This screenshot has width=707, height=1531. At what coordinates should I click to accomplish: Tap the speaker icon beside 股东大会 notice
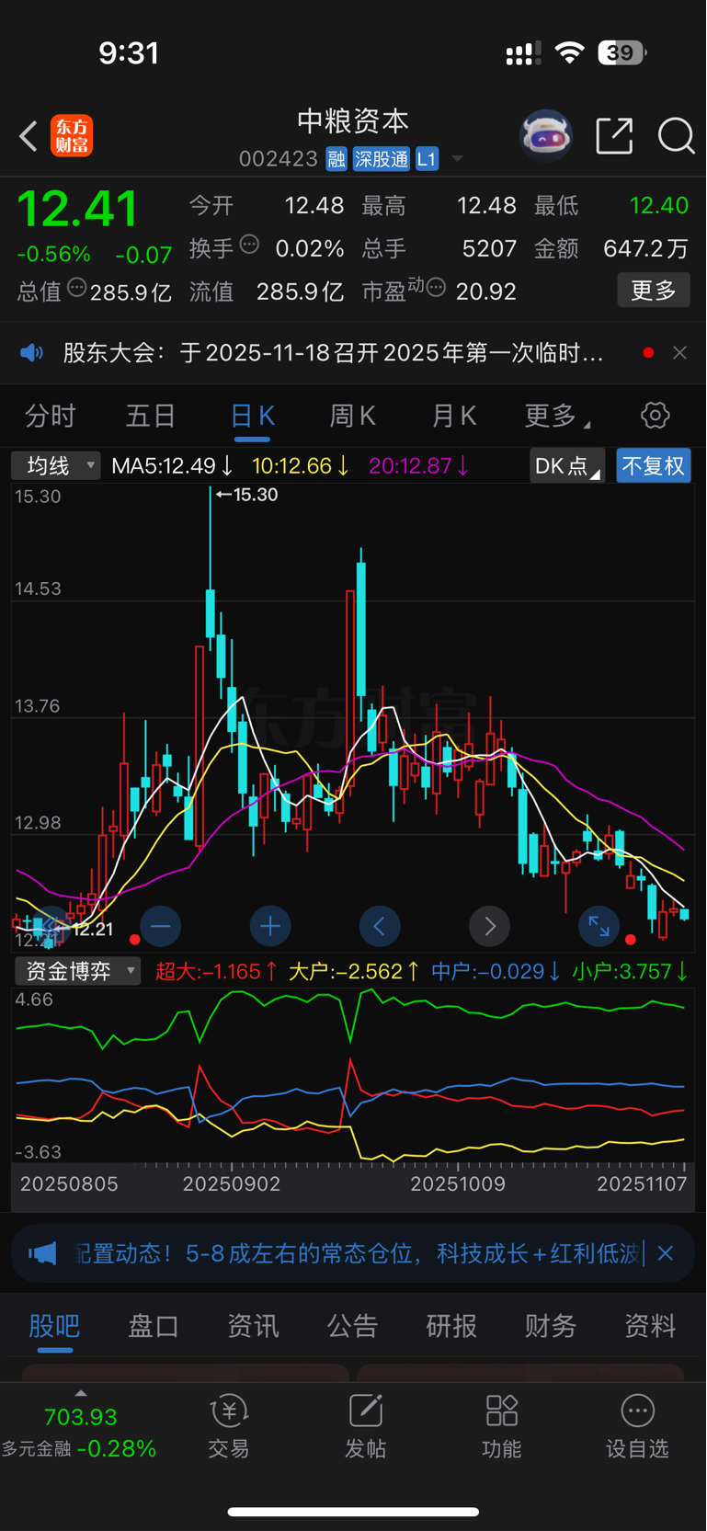[x=32, y=353]
